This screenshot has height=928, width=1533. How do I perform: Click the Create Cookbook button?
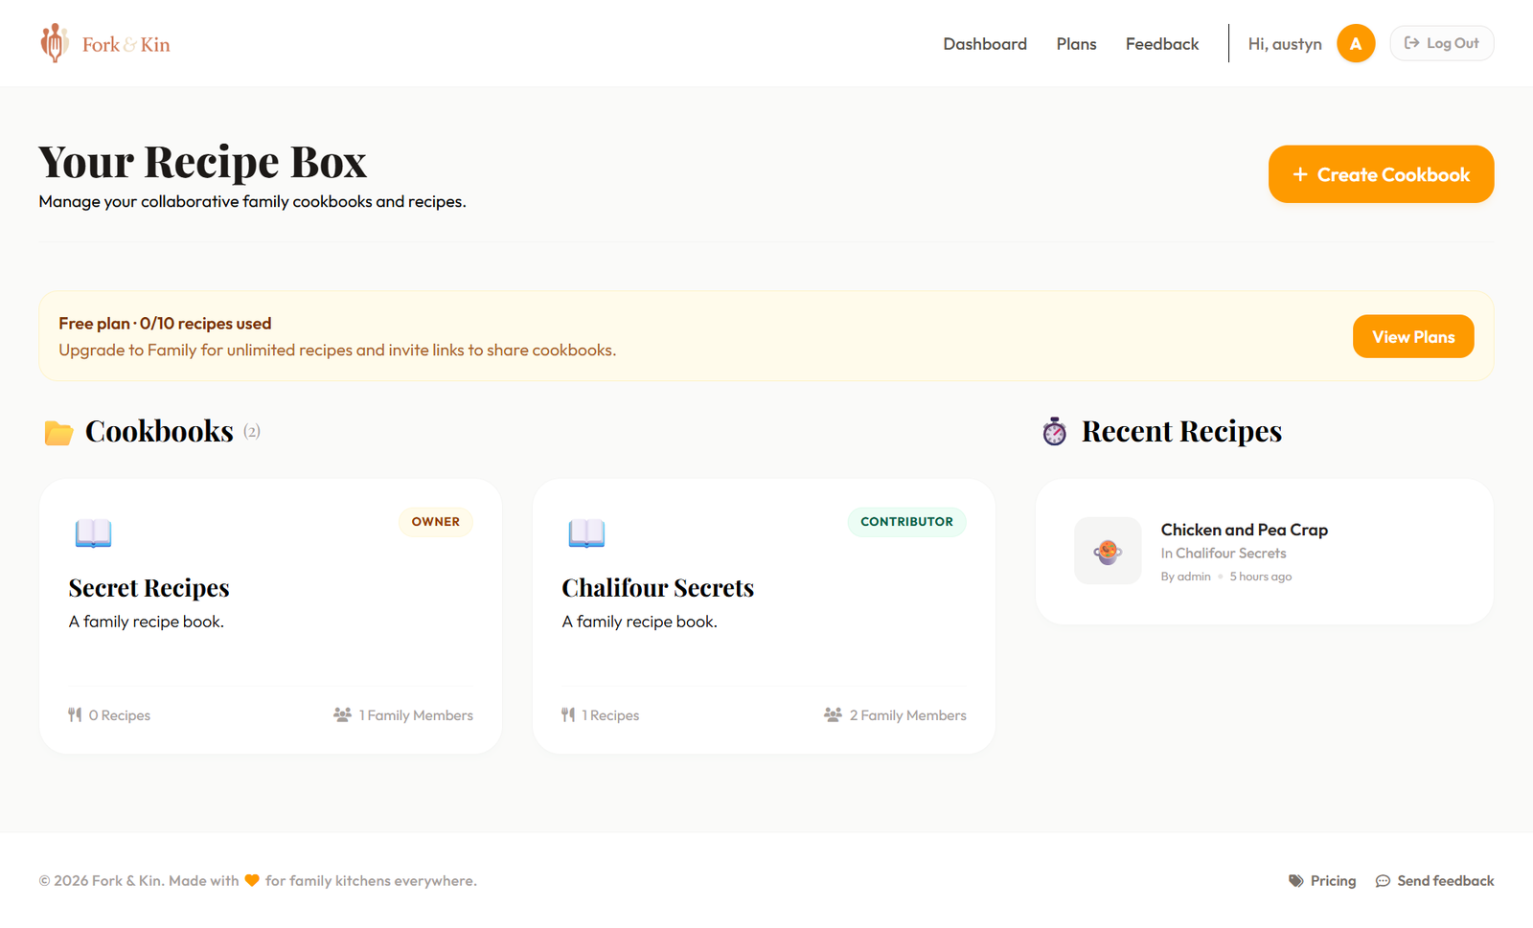[x=1381, y=174]
